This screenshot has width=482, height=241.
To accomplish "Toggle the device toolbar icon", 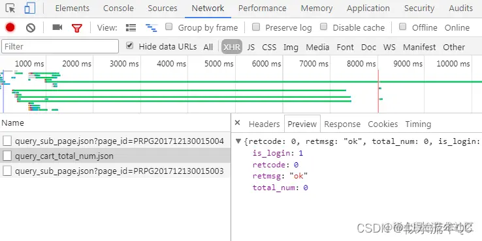I will pyautogui.click(x=30, y=8).
